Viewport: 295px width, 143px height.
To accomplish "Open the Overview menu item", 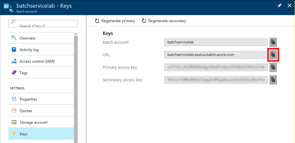I will (41, 38).
